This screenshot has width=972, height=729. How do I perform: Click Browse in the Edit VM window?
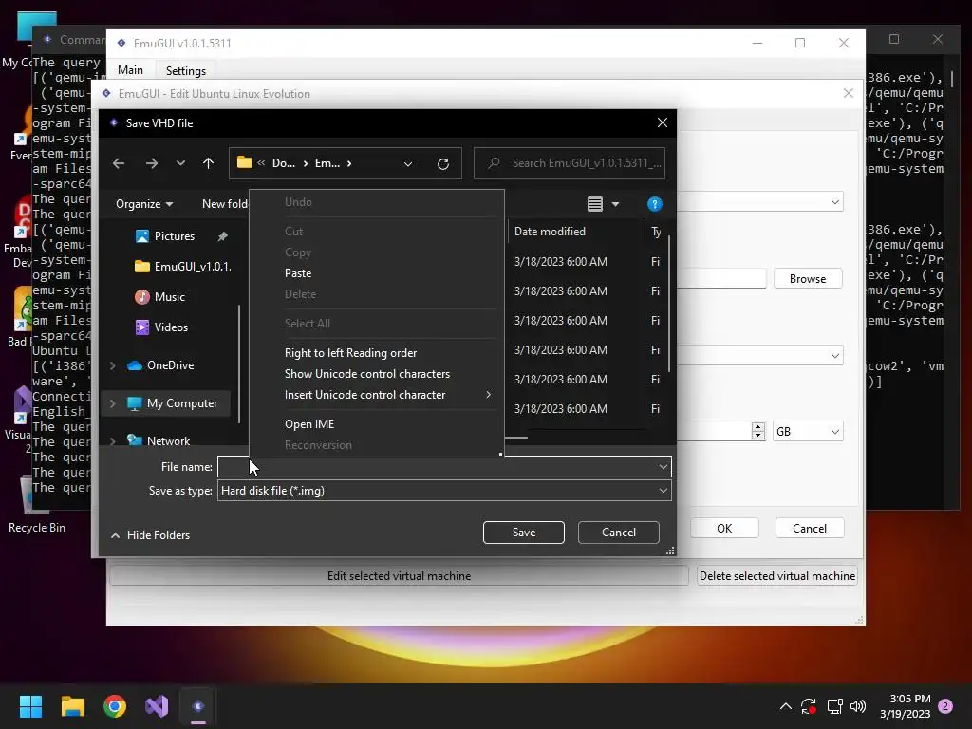point(808,279)
